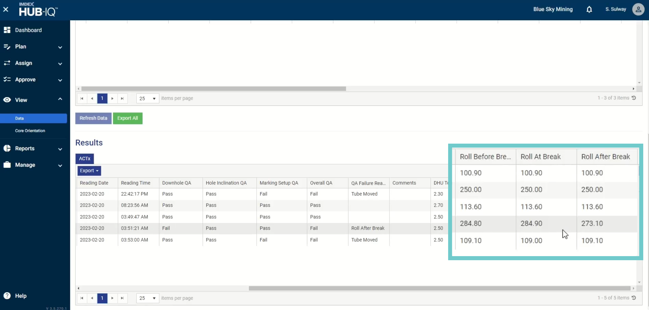
Task: Click the upper grid horizontal scrollbar thumb
Action: (214, 89)
